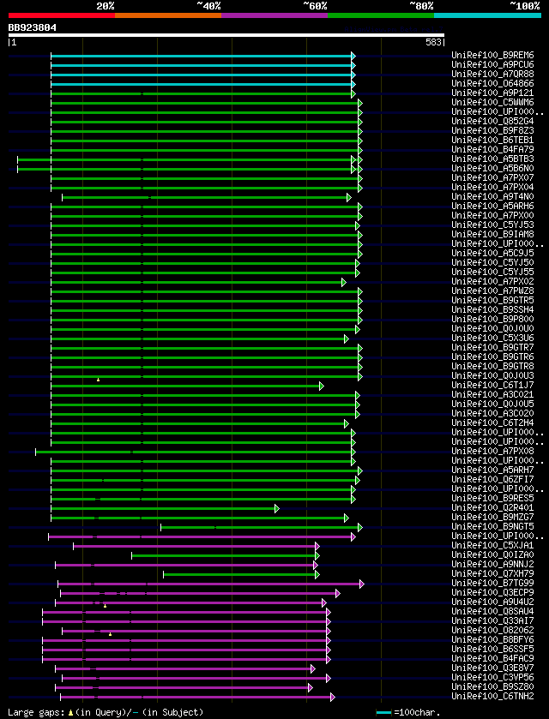Select the UniRef100_B7TG99 label
The width and height of the screenshot is (549, 719).
click(x=492, y=583)
